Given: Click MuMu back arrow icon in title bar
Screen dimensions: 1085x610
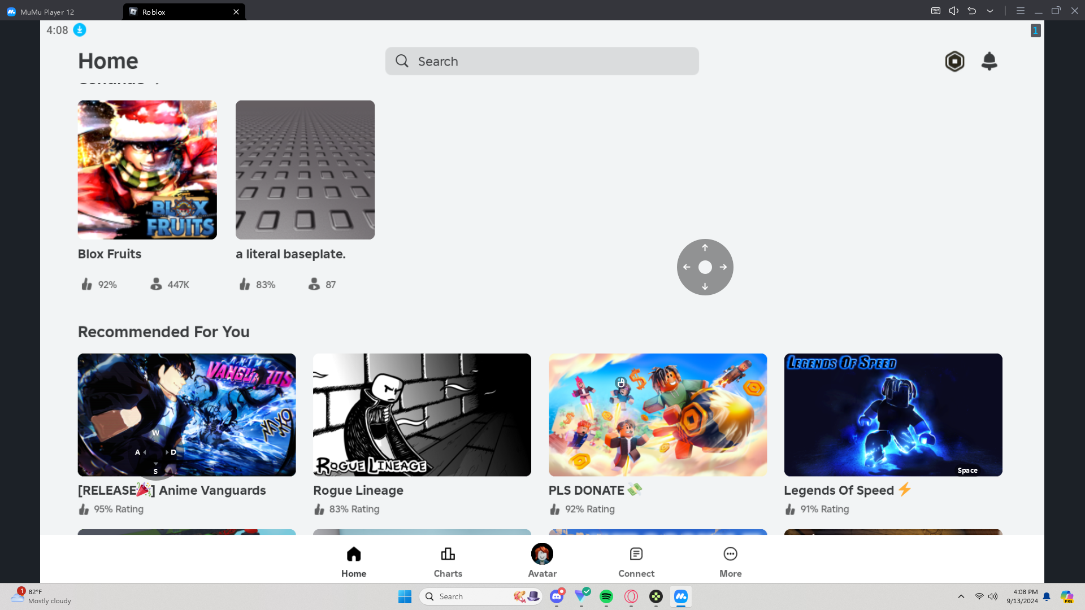Looking at the screenshot, I should [972, 11].
